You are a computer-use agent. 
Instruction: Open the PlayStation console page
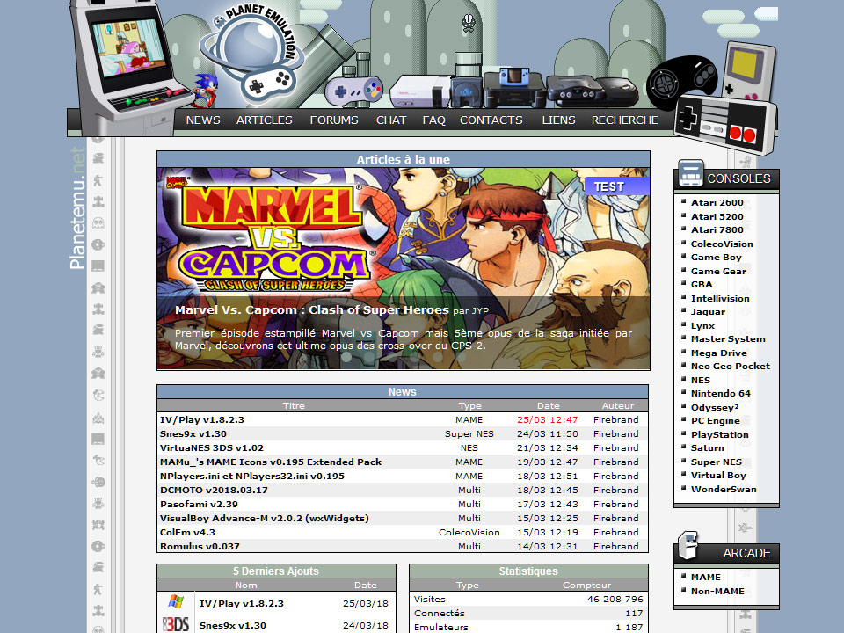point(720,434)
